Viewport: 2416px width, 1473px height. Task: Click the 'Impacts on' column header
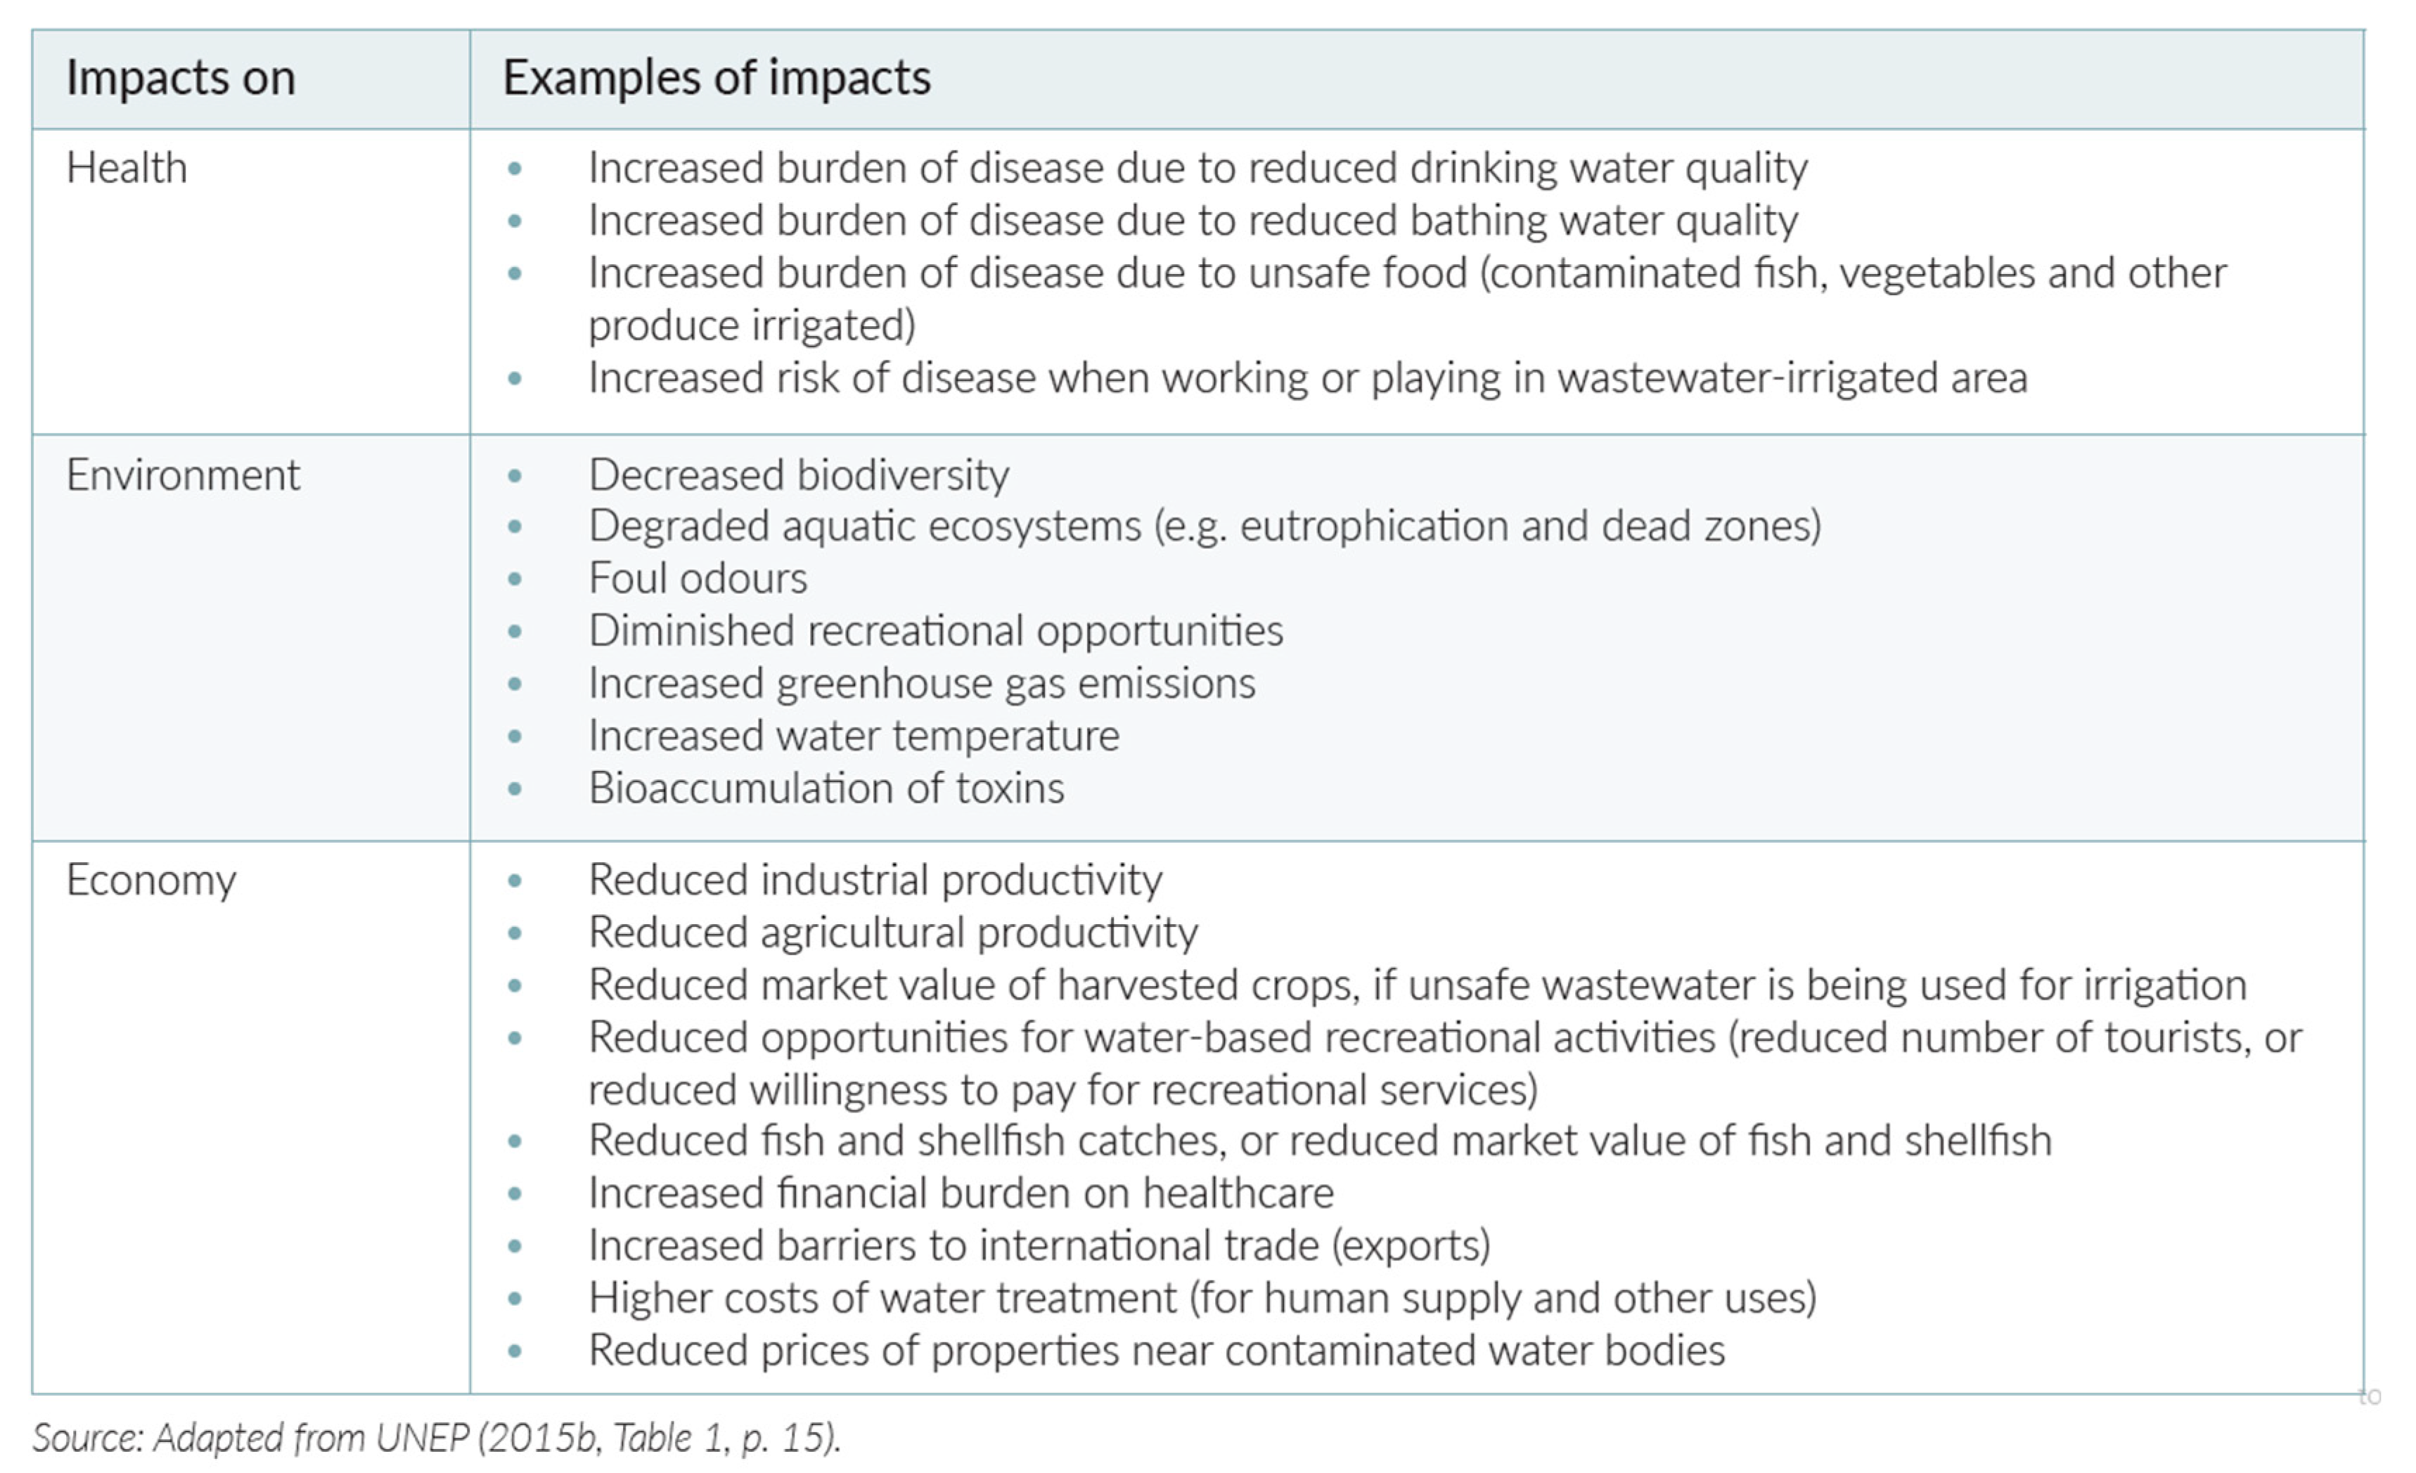tap(181, 79)
